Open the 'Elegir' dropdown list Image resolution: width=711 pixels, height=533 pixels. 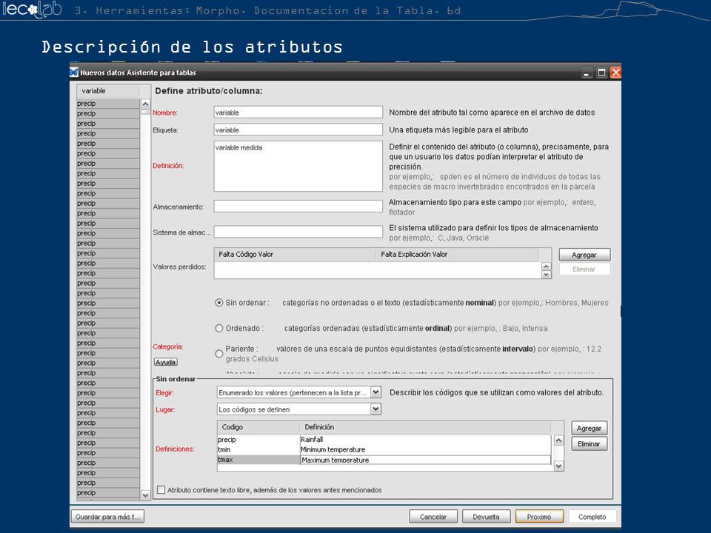point(376,392)
